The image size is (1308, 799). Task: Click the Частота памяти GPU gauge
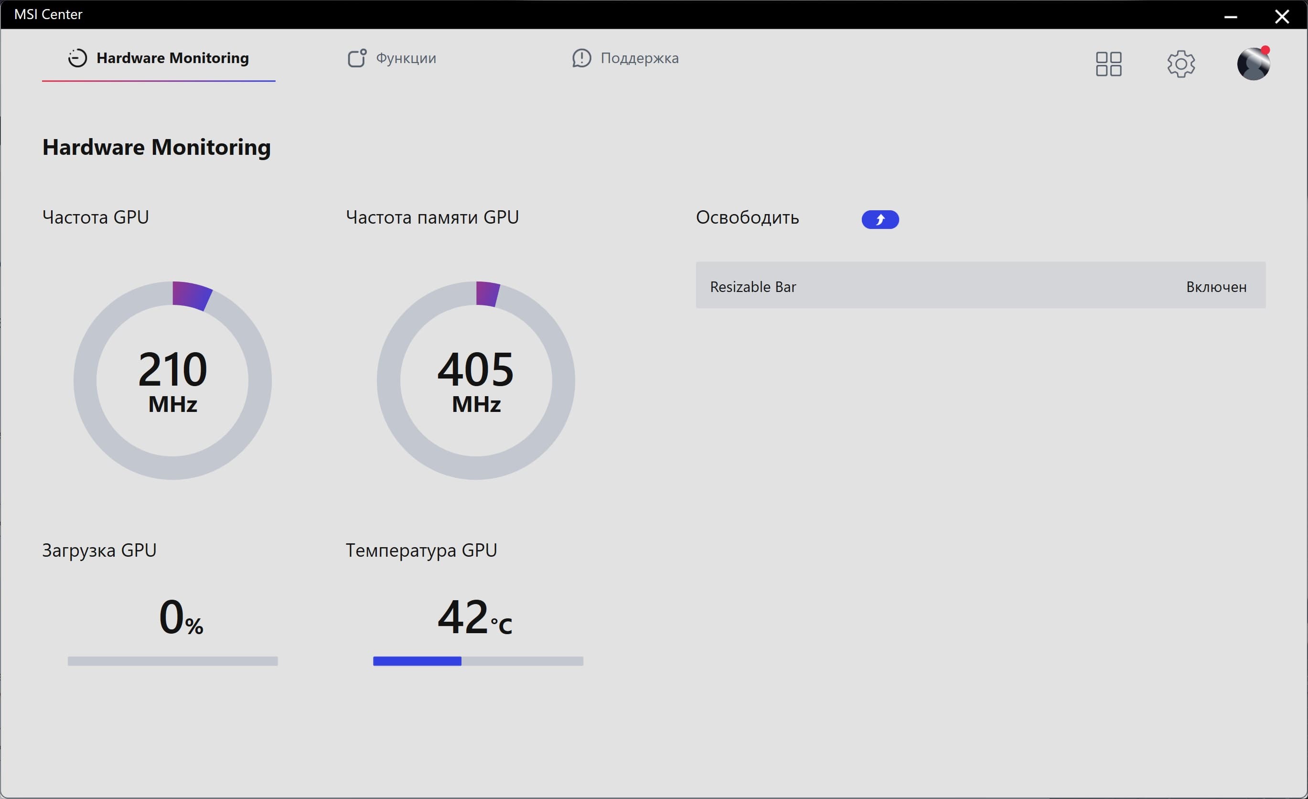coord(476,380)
